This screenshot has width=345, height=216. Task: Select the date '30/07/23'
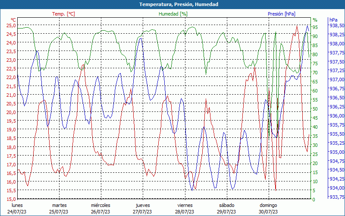pos(268,212)
